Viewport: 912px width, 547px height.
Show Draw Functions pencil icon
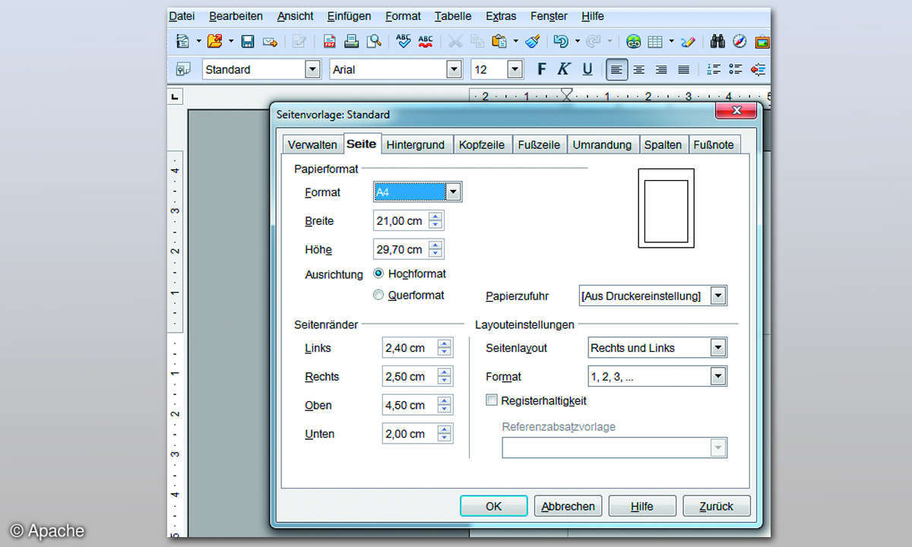(x=689, y=41)
